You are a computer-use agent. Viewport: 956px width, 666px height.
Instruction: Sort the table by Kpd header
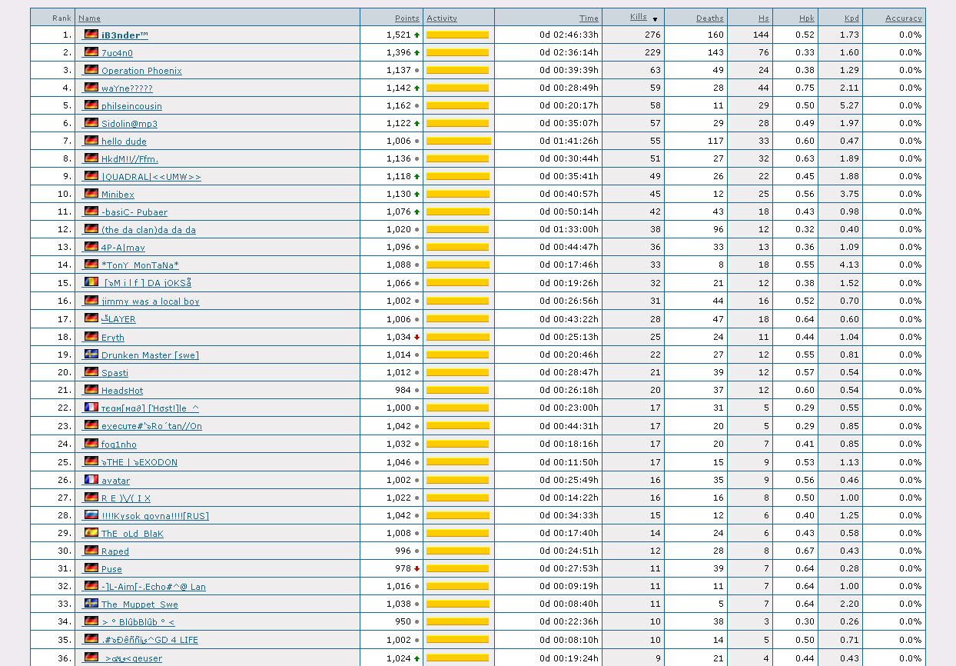click(851, 18)
